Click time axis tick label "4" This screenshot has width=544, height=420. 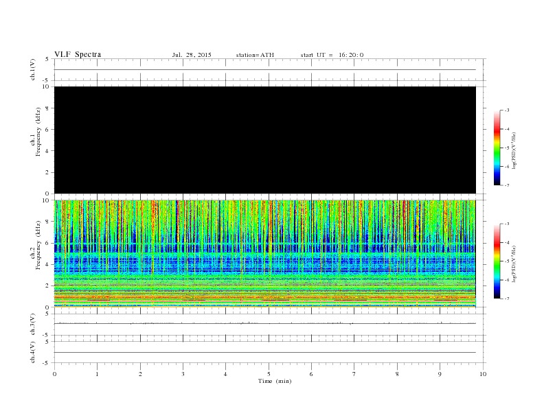(x=225, y=374)
